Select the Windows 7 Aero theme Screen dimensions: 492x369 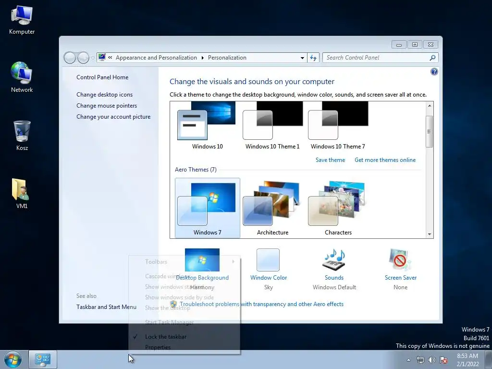tap(208, 208)
